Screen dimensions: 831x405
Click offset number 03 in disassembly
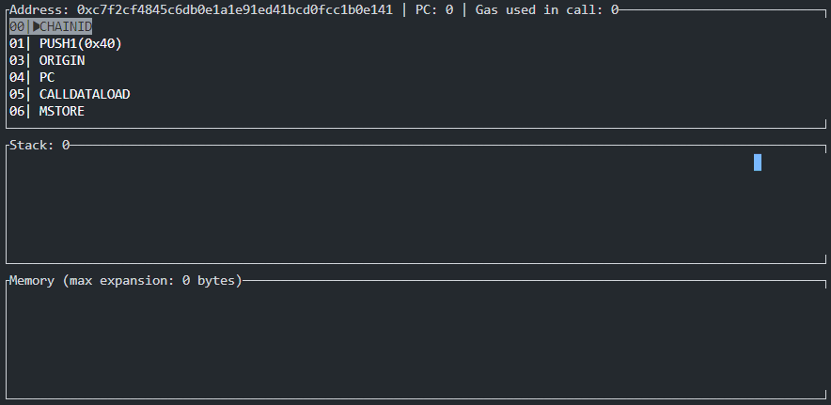point(17,60)
